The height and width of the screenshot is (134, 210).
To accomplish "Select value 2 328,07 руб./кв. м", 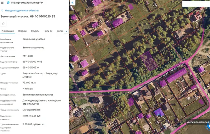I will tap(33, 125).
